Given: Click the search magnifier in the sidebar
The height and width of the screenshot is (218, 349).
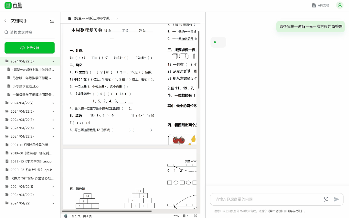Looking at the screenshot, I should tap(6, 33).
